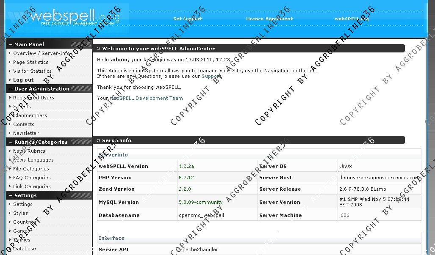Viewport: 435px width, 255px height.
Task: Collapse the Main Panel section header
Action: (29, 44)
